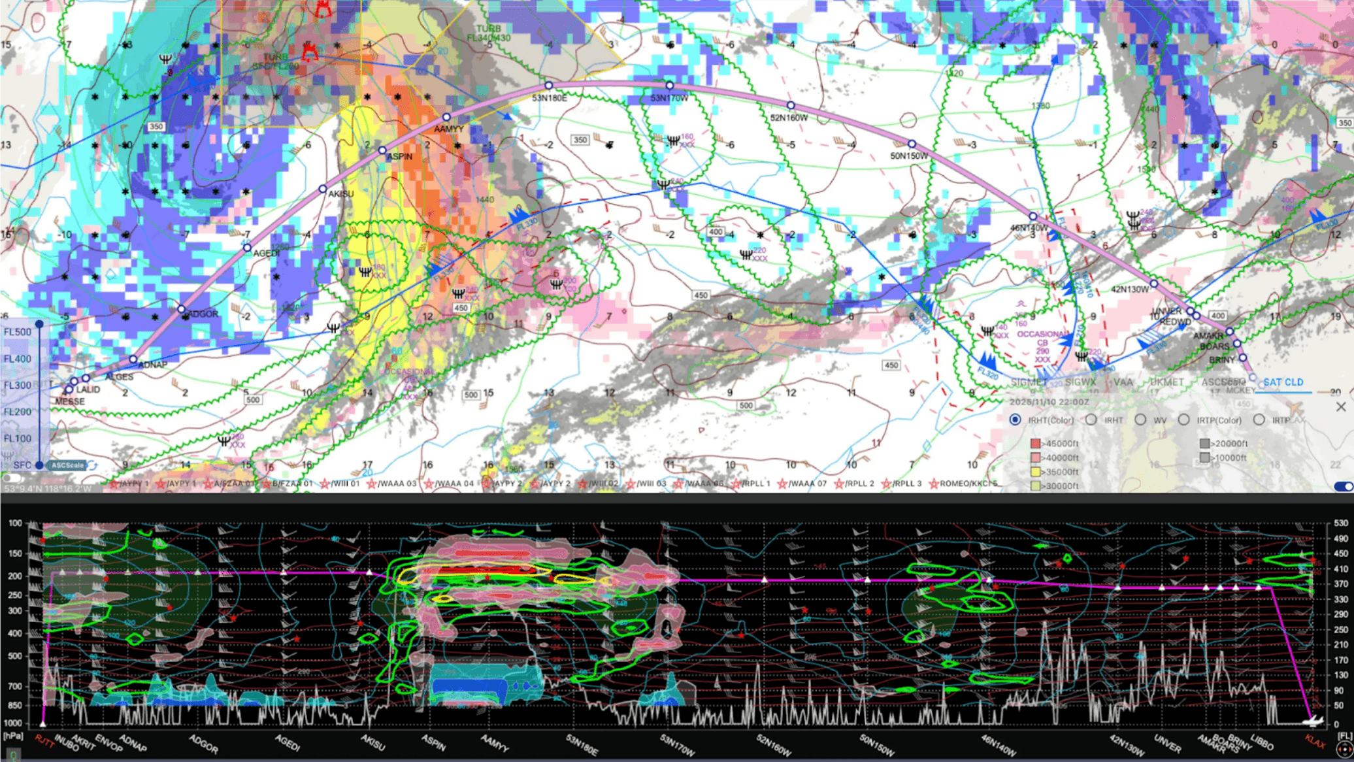Click the A/FZAA 01 star icon
This screenshot has width=1354, height=762.
pyautogui.click(x=207, y=485)
